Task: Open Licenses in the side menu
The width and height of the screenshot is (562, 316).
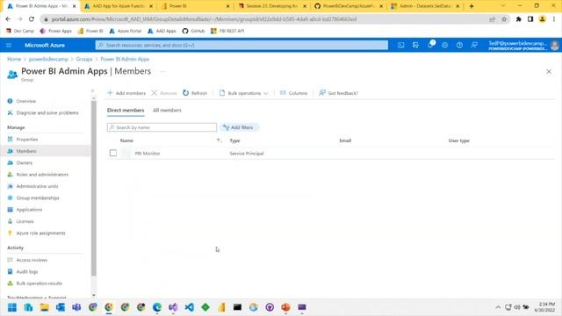Action: coord(25,221)
